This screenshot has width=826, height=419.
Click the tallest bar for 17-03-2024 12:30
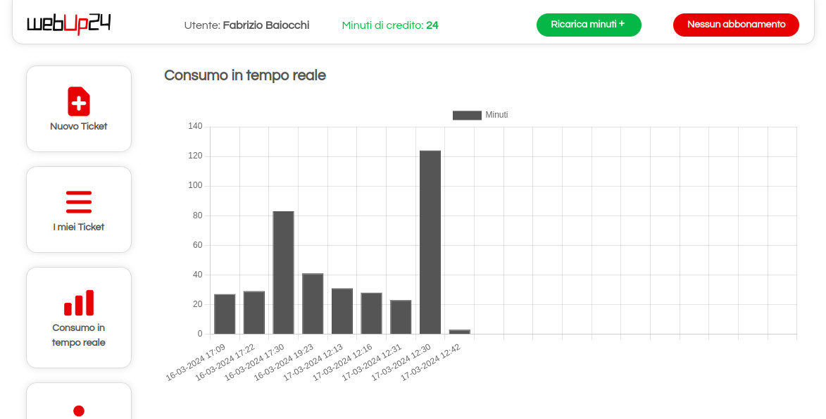[x=430, y=242]
